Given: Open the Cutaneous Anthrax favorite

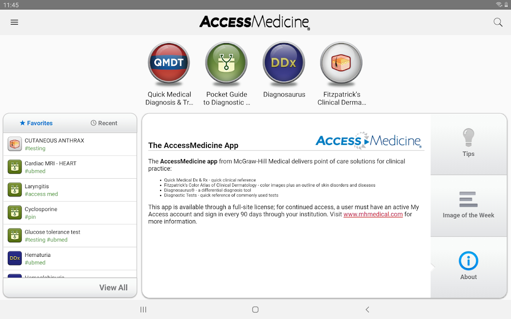Looking at the screenshot, I should pyautogui.click(x=70, y=144).
